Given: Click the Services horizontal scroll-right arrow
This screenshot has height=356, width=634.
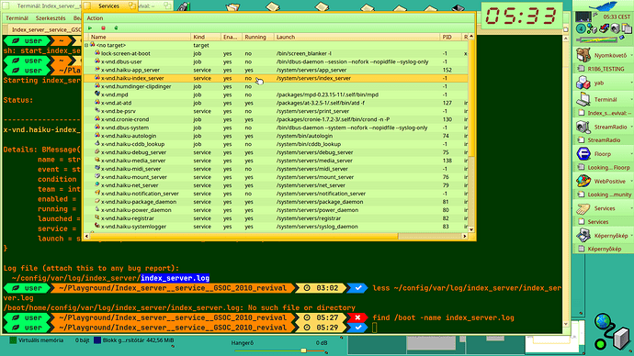Looking at the screenshot, I should tap(465, 236).
